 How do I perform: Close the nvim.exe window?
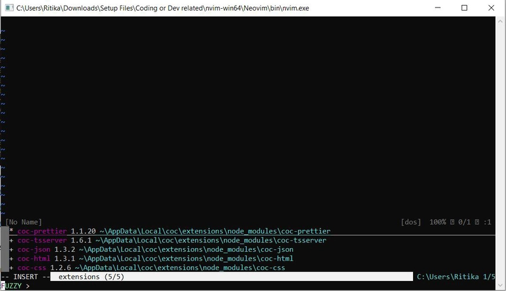(x=491, y=8)
